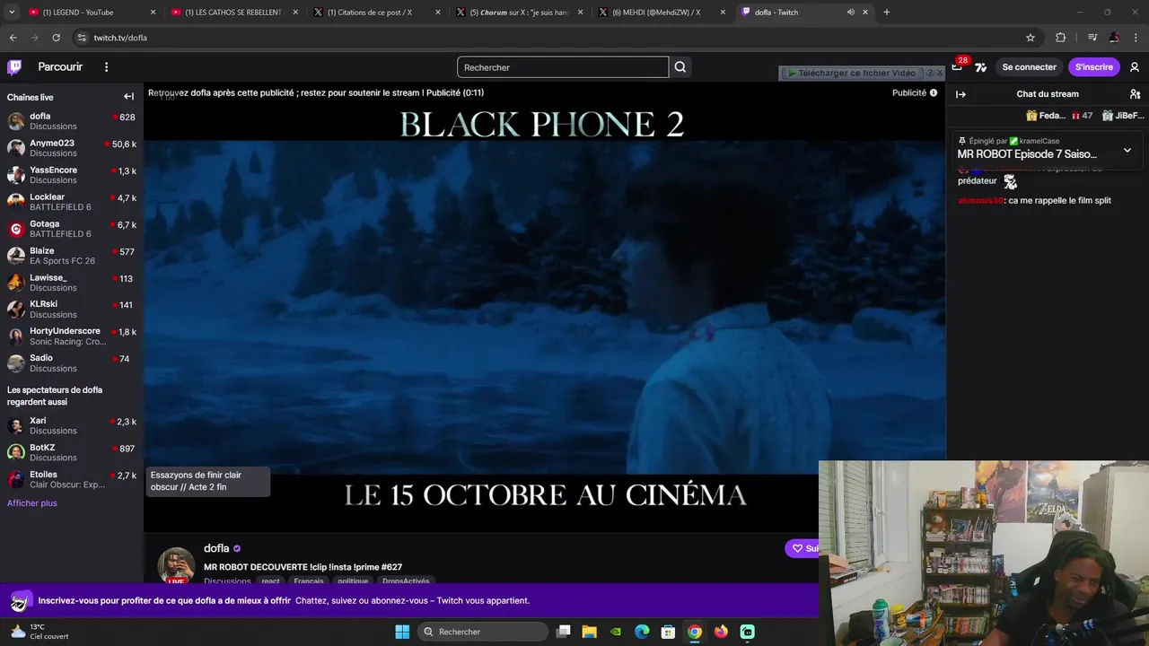Open the weather widget showing 13°C
The width and height of the screenshot is (1149, 646).
tap(38, 632)
